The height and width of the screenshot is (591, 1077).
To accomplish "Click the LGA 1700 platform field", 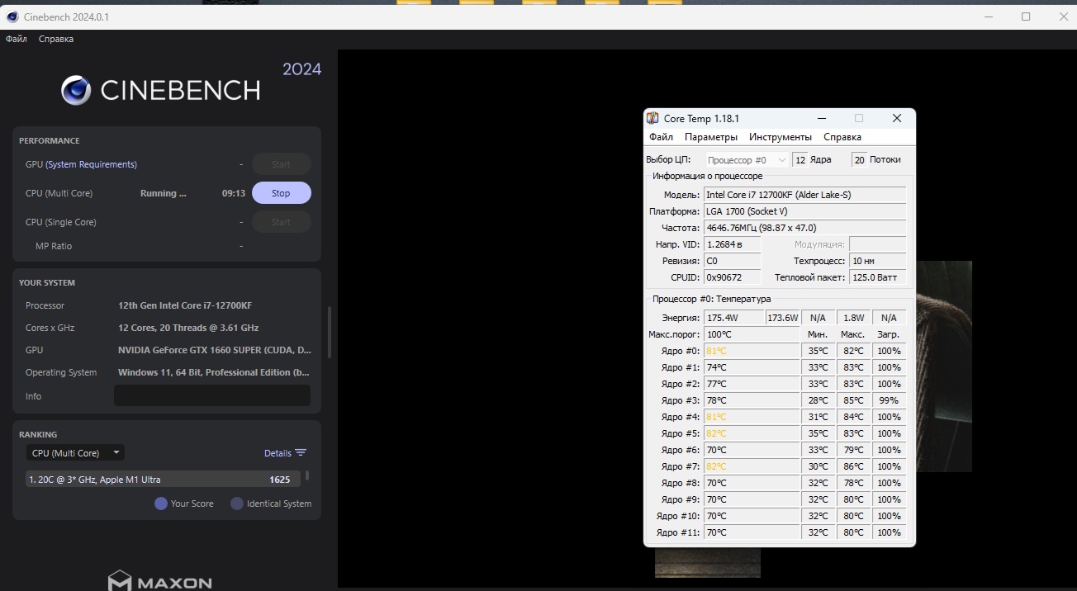I will [x=804, y=211].
